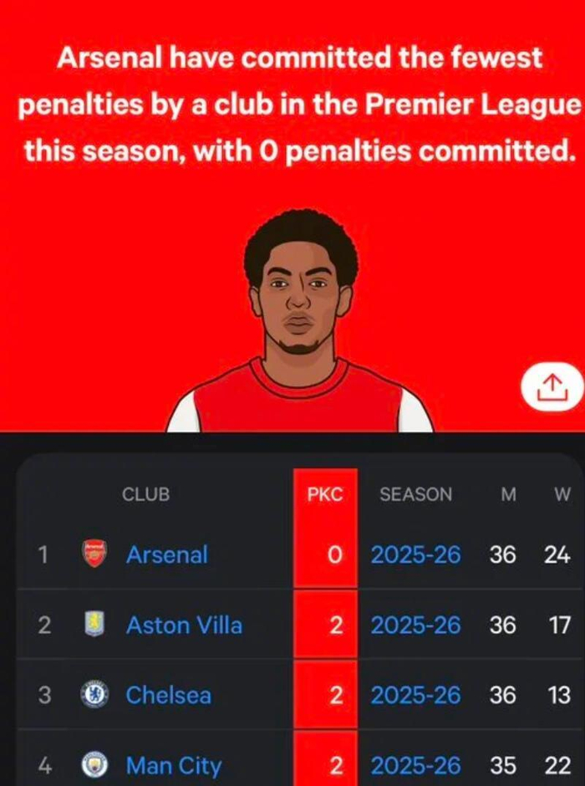Open the Aston Villa club link
Image resolution: width=585 pixels, height=786 pixels.
click(185, 625)
